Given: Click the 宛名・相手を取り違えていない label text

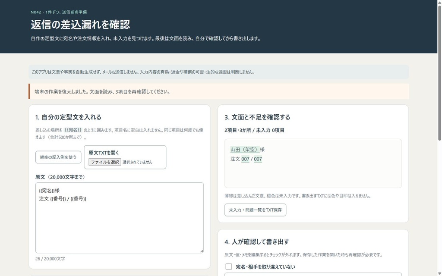Looking at the screenshot, I should coord(265,267).
